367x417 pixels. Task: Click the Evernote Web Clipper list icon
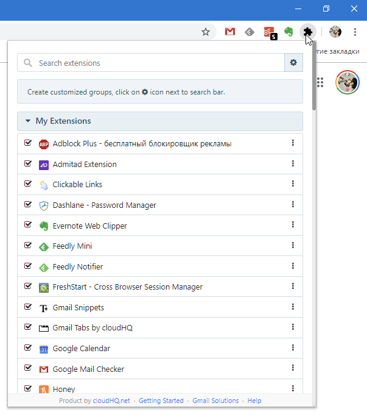point(44,226)
